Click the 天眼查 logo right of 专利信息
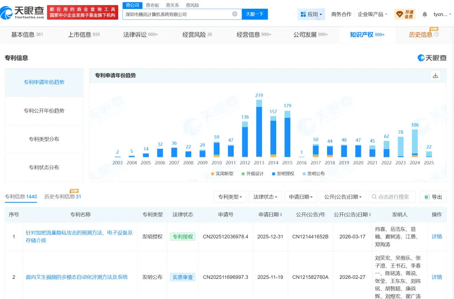Screen dimensions: 454x299 pos(432,58)
